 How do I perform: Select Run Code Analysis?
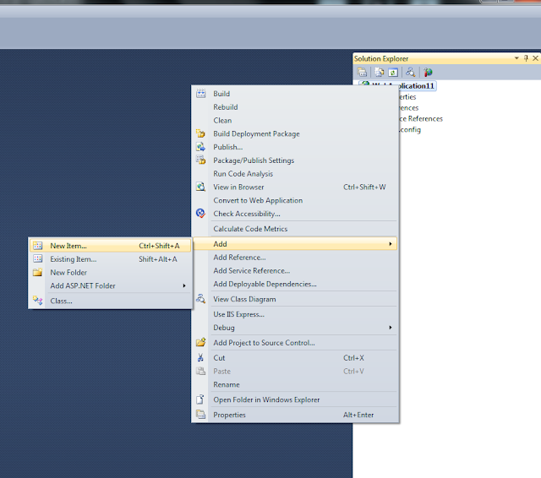[x=295, y=174]
